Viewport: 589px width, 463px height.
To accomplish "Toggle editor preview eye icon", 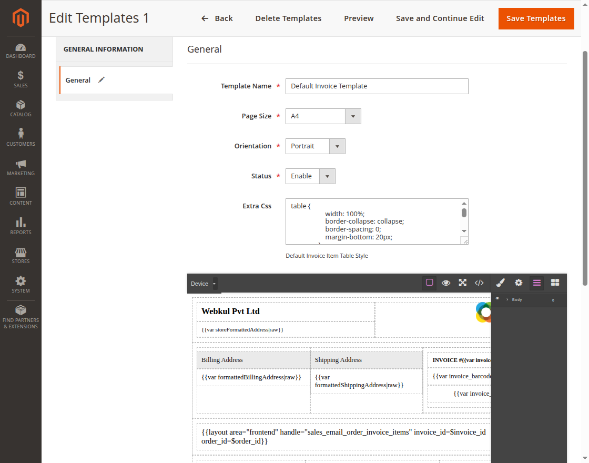I will pyautogui.click(x=446, y=283).
